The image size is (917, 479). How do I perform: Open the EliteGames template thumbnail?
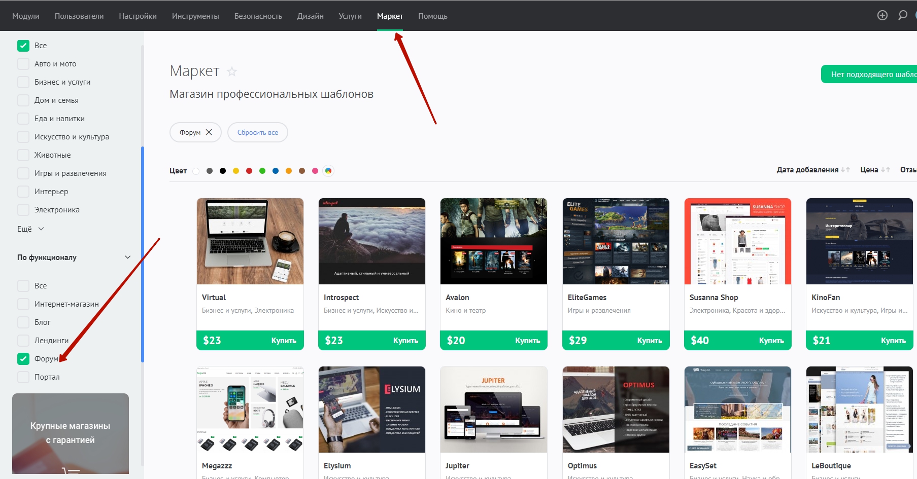(x=616, y=241)
